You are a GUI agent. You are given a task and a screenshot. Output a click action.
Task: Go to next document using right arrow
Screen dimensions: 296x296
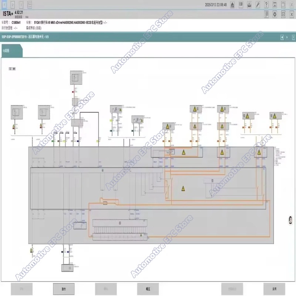[x=287, y=37]
